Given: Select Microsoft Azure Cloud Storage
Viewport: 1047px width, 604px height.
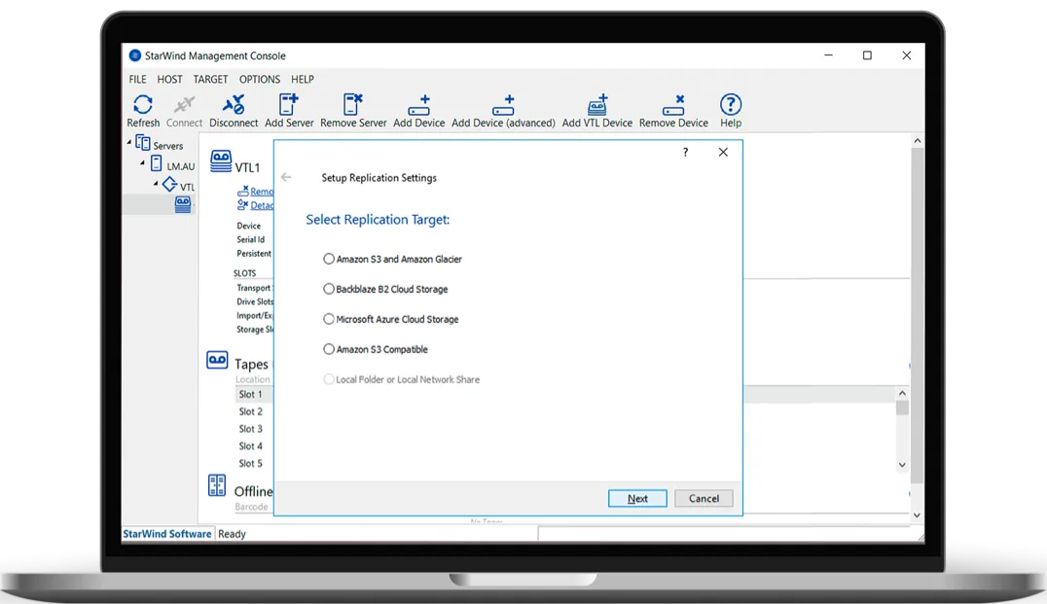Looking at the screenshot, I should (329, 319).
